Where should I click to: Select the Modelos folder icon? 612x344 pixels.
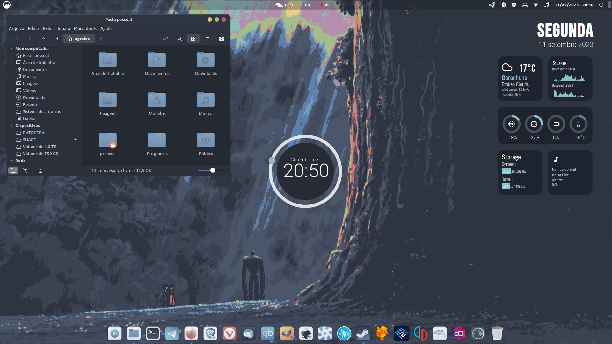click(x=157, y=100)
